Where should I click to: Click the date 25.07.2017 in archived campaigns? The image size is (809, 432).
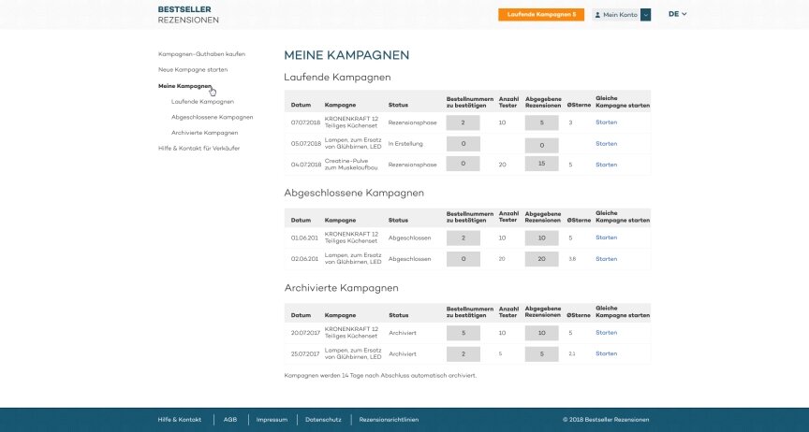(x=305, y=354)
